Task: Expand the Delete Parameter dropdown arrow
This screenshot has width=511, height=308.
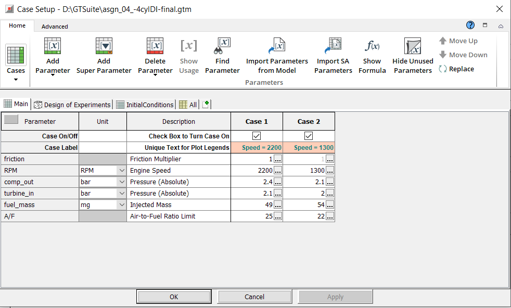Action: pyautogui.click(x=155, y=75)
